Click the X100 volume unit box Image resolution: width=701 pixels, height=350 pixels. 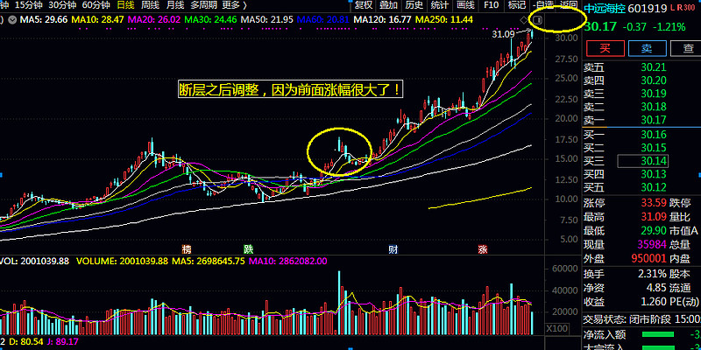(557, 329)
